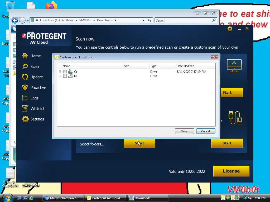Click the computer monitor scan icon
The image size is (270, 202).
tap(234, 65)
